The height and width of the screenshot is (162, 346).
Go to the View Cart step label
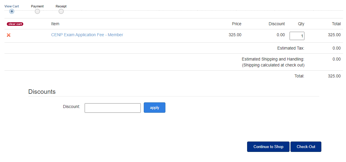[x=12, y=7]
